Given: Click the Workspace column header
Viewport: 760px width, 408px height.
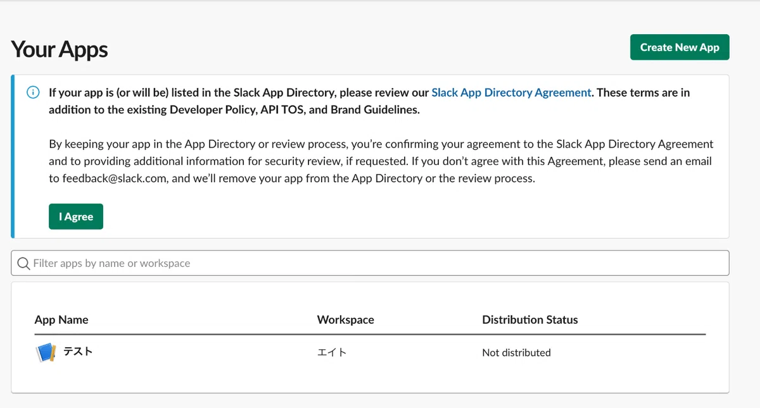Looking at the screenshot, I should pos(346,319).
